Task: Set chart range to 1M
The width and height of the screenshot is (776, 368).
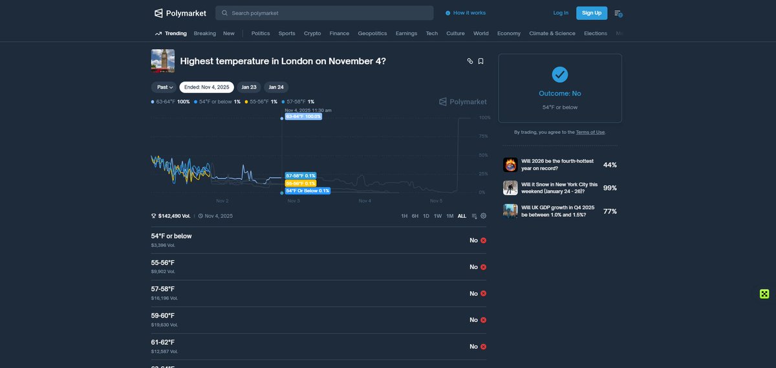Action: coord(450,216)
